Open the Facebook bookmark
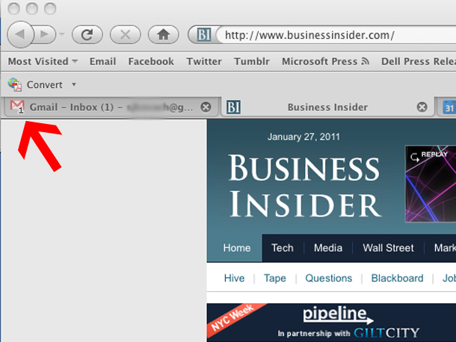 [x=151, y=61]
